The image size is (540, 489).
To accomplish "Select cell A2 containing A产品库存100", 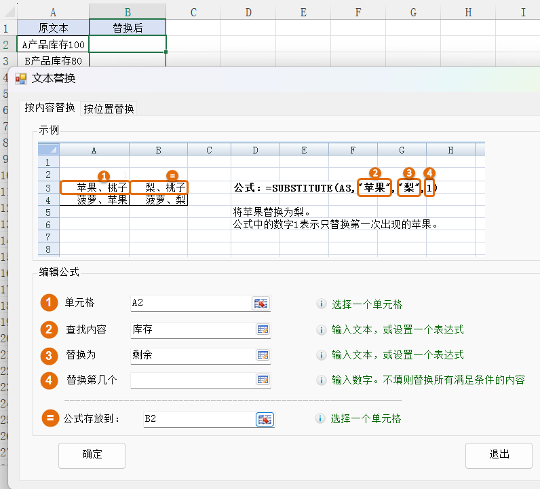I will click(53, 45).
